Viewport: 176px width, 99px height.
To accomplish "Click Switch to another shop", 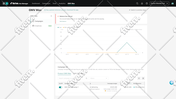I will (137, 10).
